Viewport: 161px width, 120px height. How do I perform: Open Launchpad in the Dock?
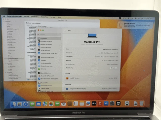[20, 104]
